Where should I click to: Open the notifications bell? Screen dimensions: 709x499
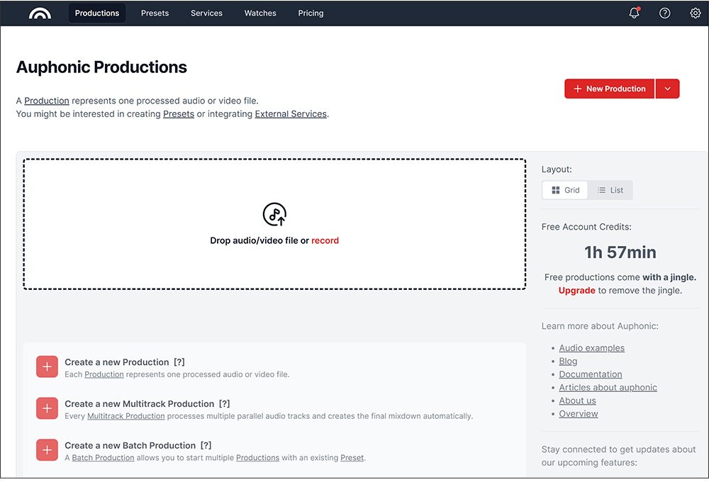pyautogui.click(x=634, y=13)
